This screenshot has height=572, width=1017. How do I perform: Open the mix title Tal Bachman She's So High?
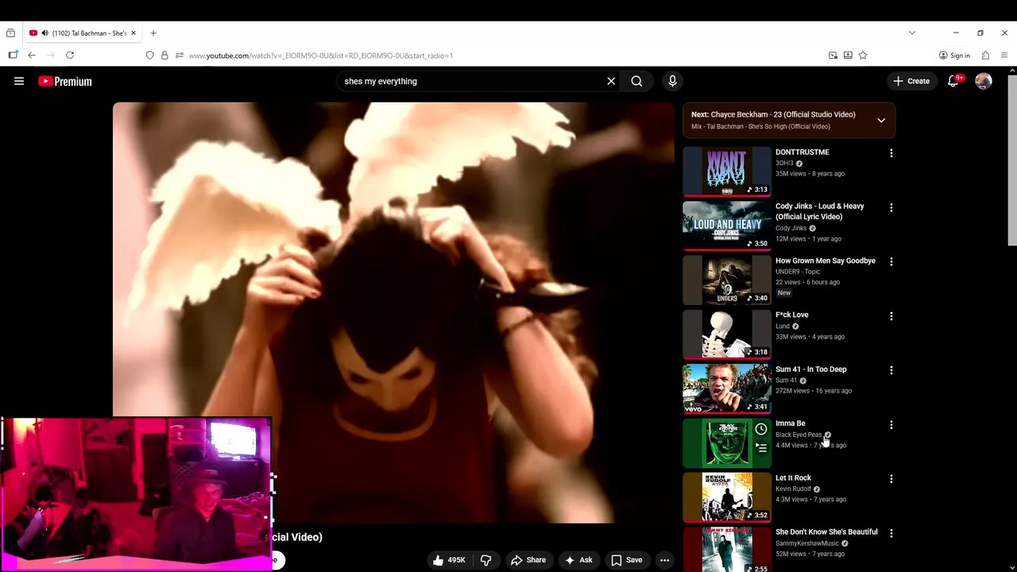(x=760, y=126)
